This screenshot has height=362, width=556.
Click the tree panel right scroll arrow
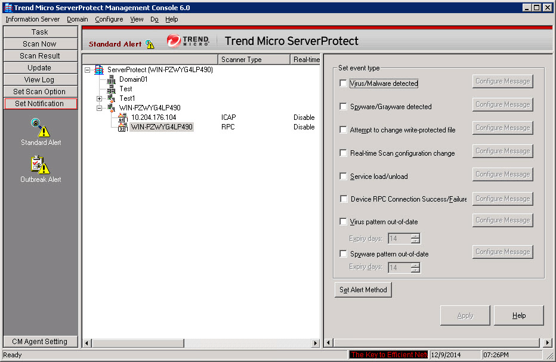[315, 343]
